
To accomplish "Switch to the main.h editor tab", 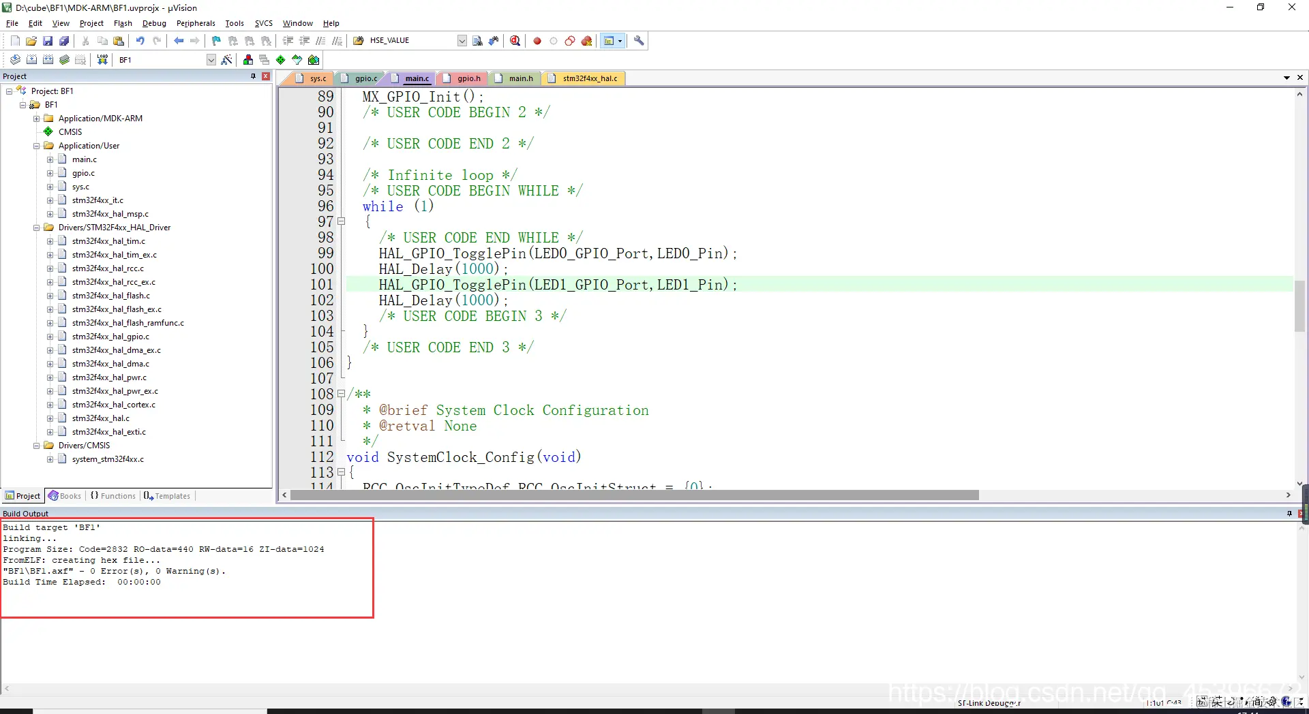I will (515, 78).
